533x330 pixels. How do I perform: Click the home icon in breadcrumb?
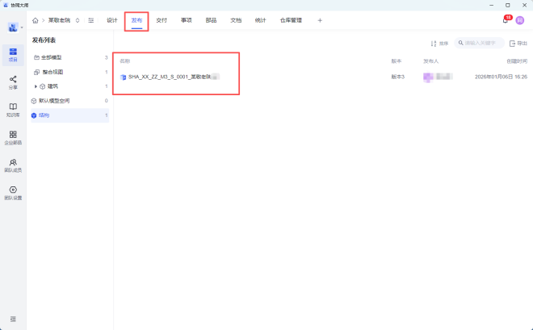click(36, 20)
